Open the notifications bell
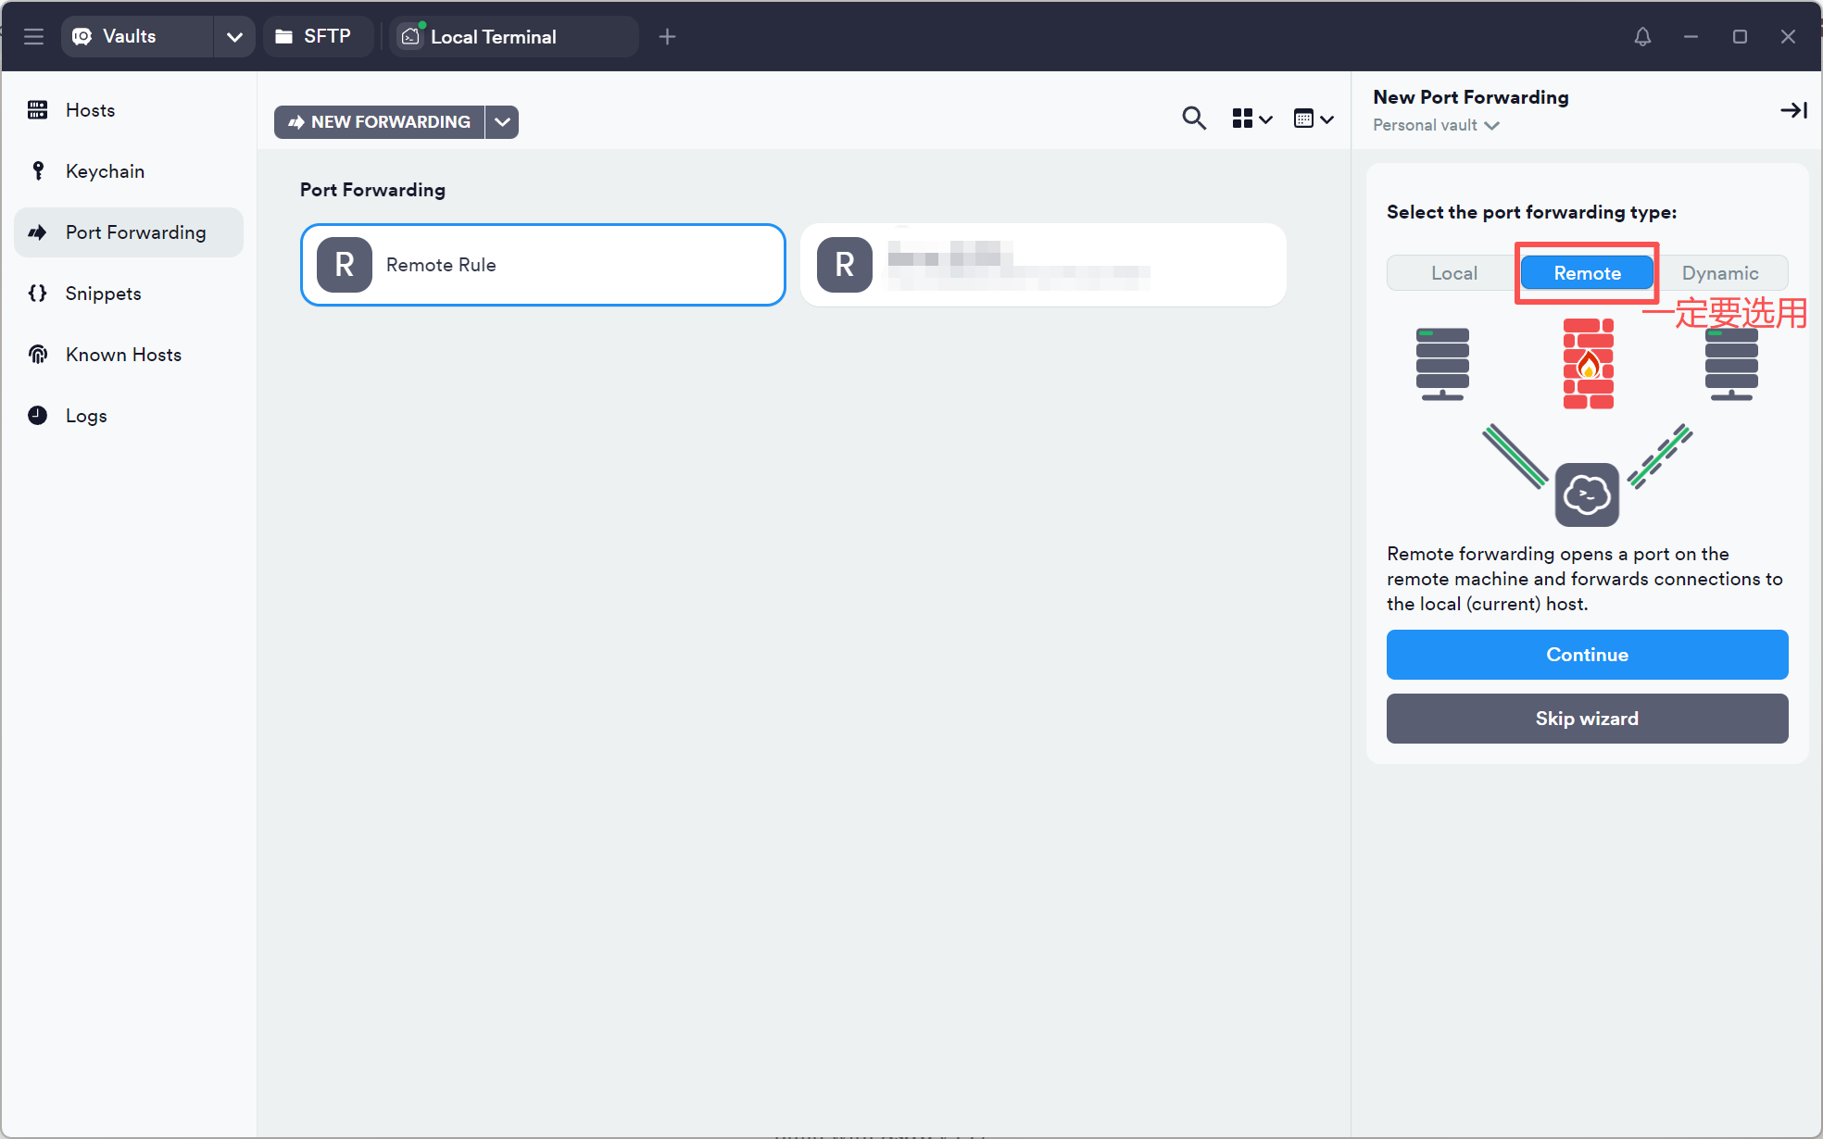This screenshot has width=1823, height=1139. pyautogui.click(x=1642, y=37)
